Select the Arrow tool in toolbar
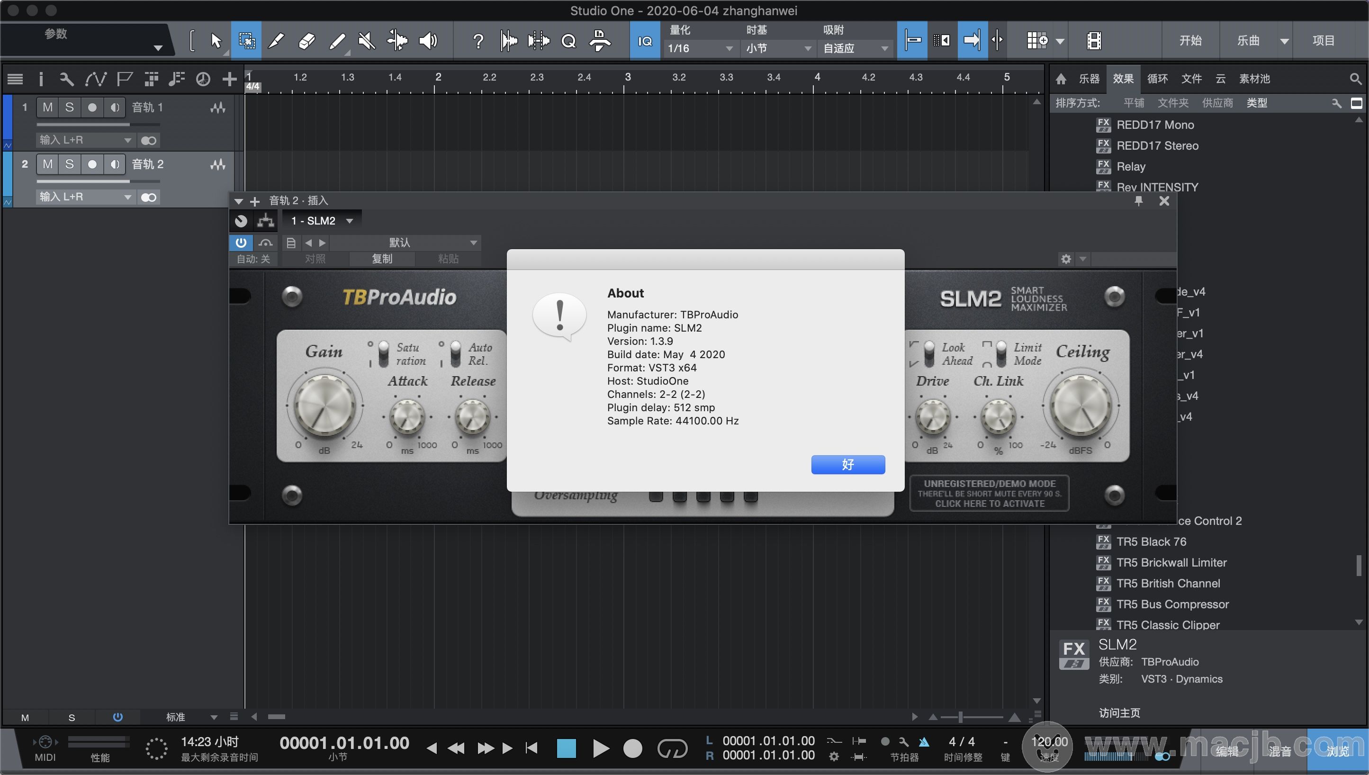This screenshot has height=775, width=1369. [x=216, y=40]
